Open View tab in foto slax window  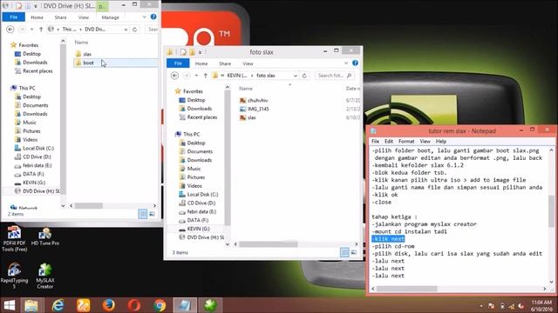(x=248, y=63)
